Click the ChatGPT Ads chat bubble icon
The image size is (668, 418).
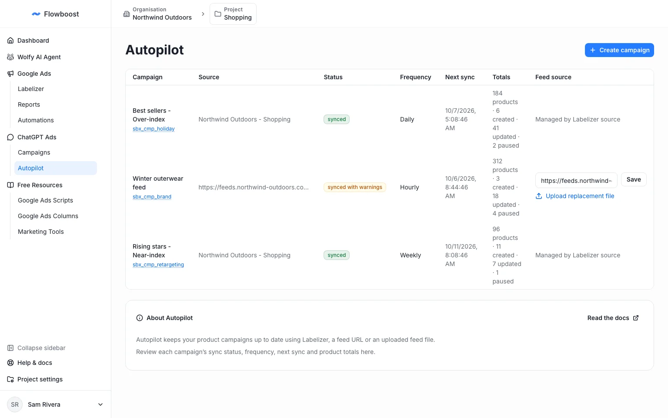pos(10,137)
